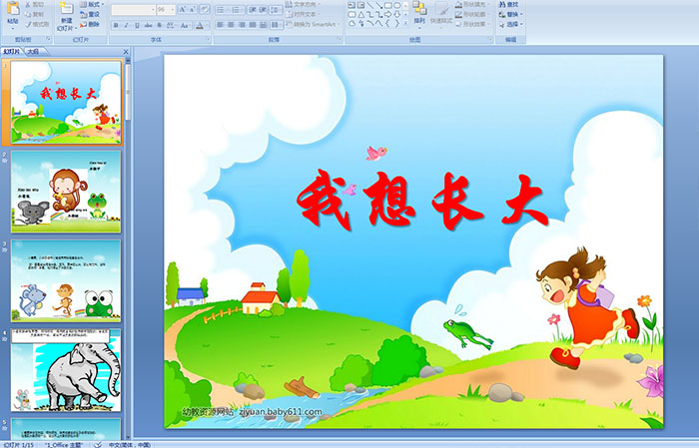Image resolution: width=699 pixels, height=448 pixels.
Task: Select the Right Arrow block shape
Action: click(x=387, y=15)
